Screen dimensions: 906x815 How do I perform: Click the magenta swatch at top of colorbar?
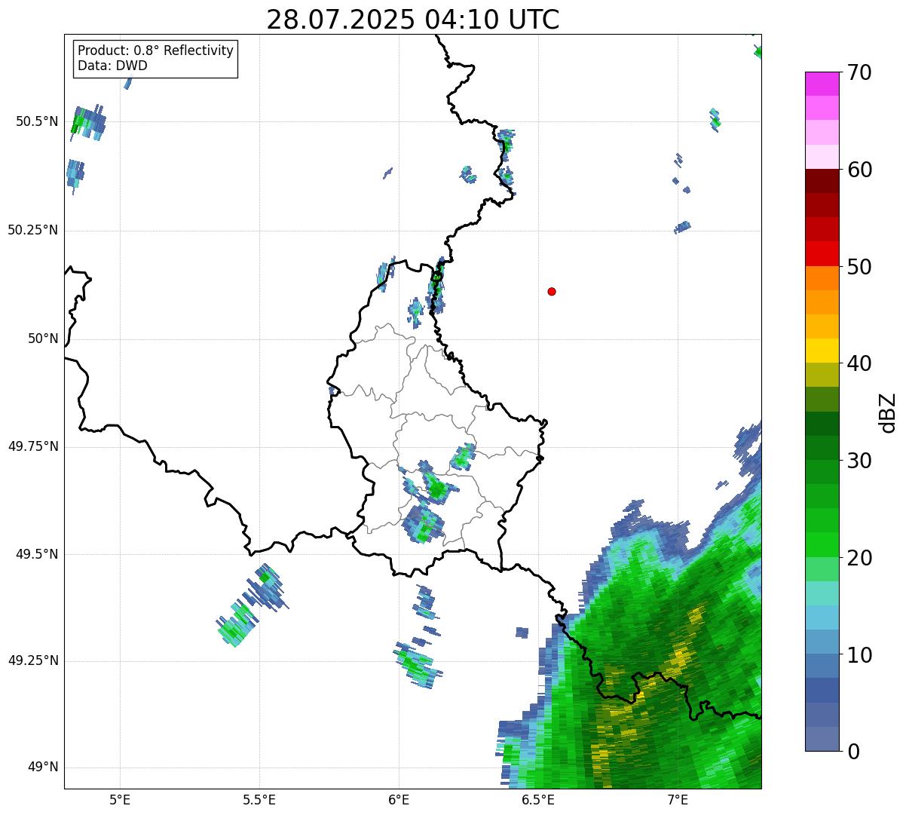pos(822,84)
